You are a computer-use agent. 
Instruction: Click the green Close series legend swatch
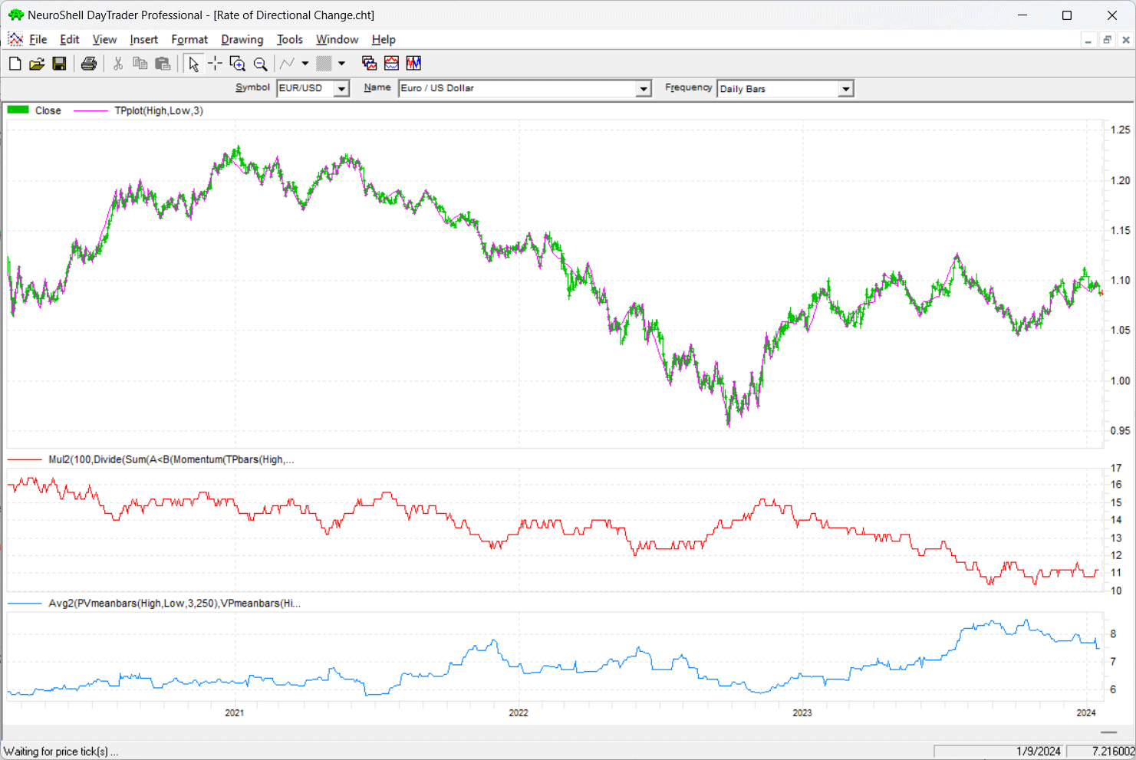point(18,110)
